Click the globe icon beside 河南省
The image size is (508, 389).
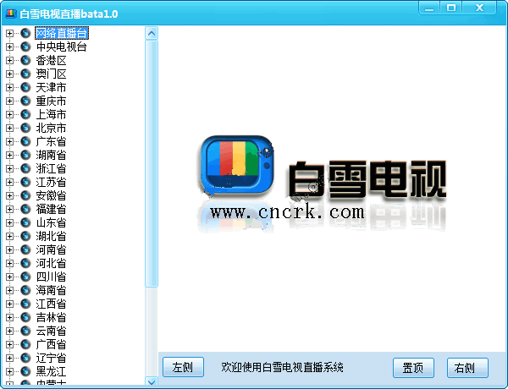tap(25, 249)
